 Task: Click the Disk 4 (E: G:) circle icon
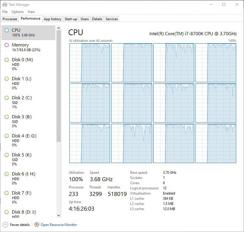[x=7, y=136]
